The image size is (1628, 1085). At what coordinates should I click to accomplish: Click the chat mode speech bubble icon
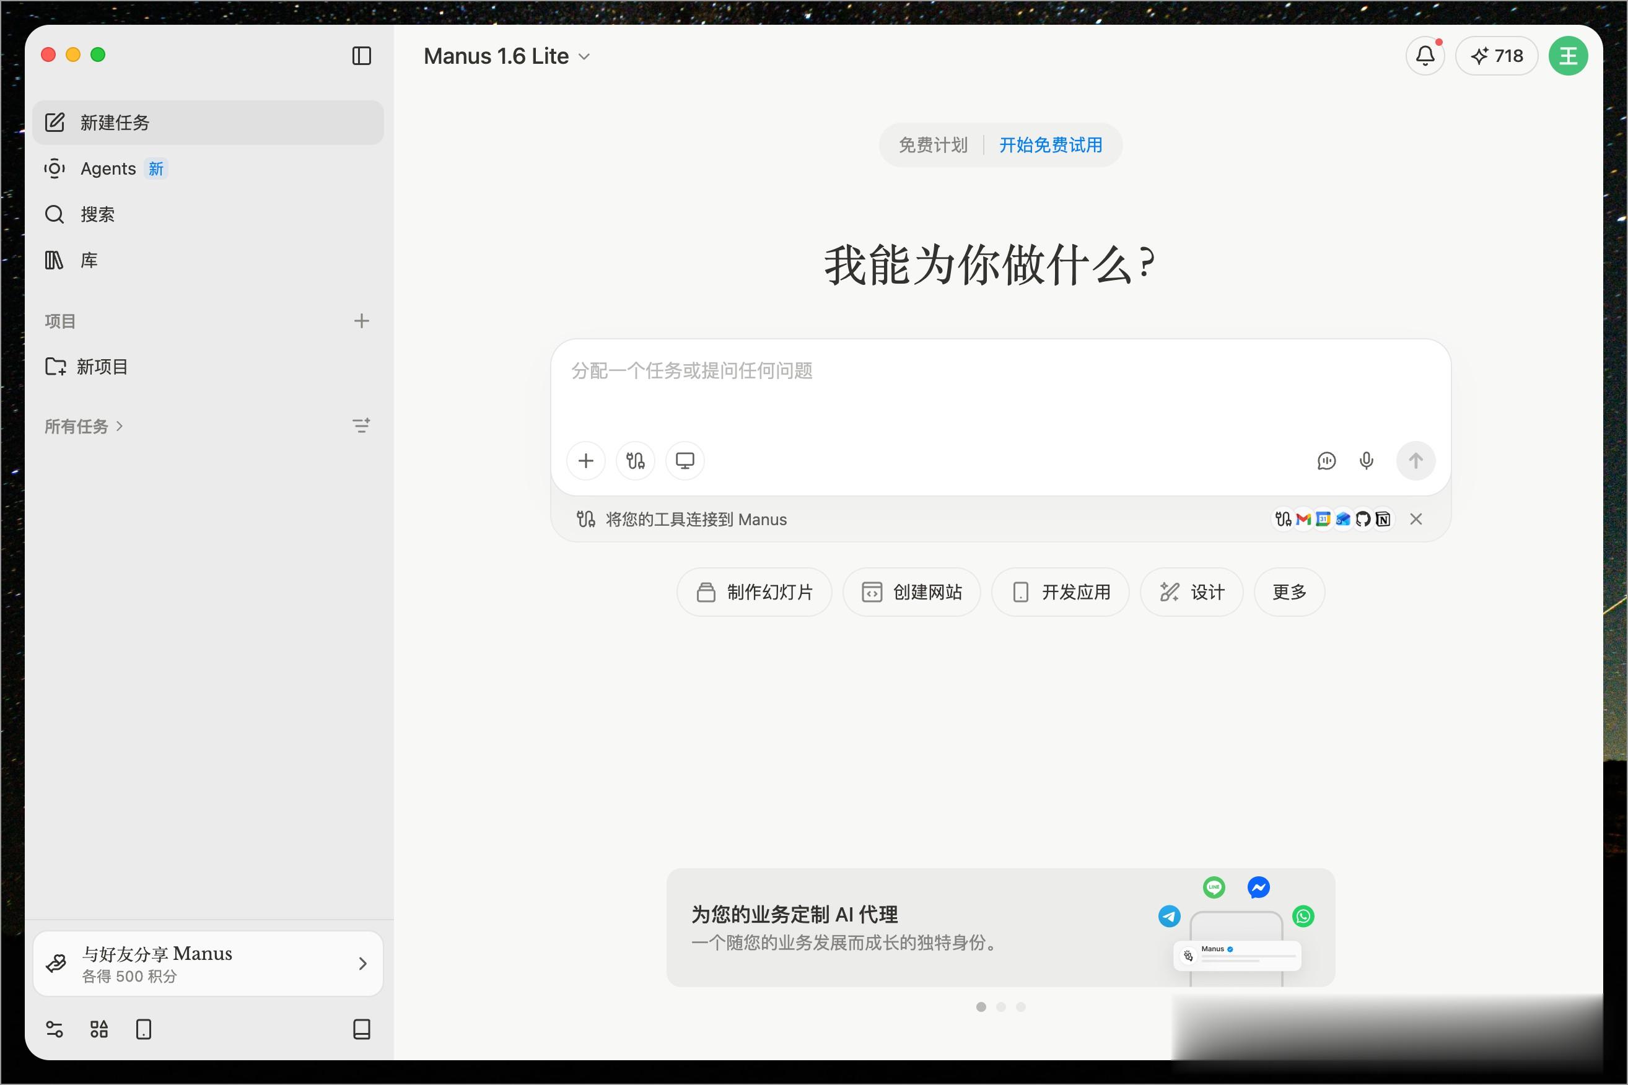point(1326,461)
